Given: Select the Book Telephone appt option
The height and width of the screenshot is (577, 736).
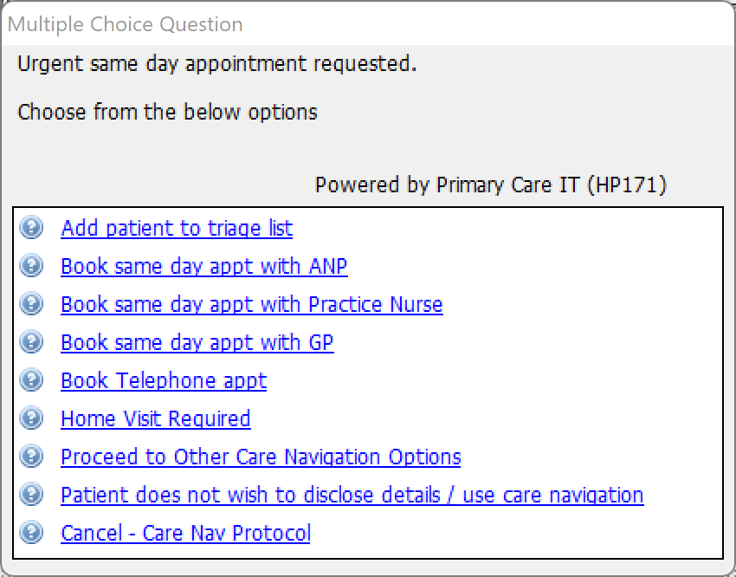Looking at the screenshot, I should click(x=164, y=380).
